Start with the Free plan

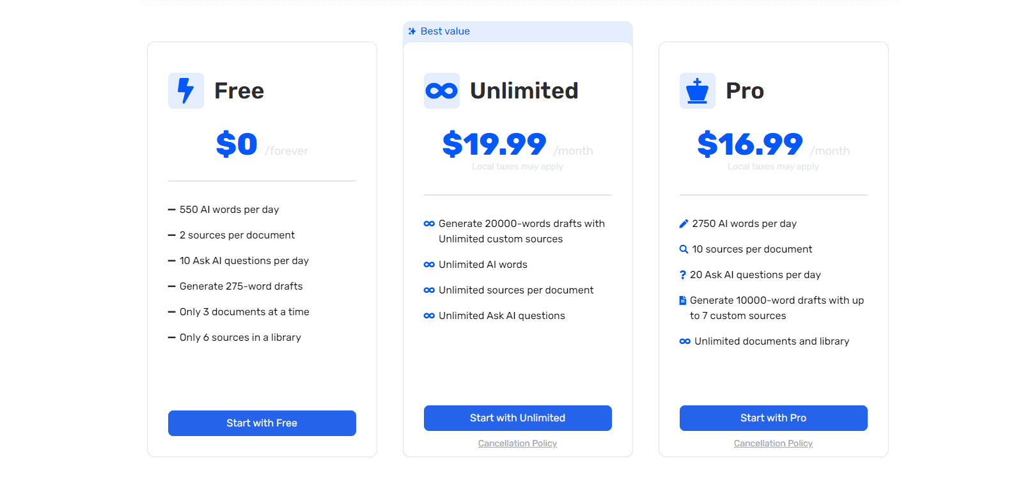(x=262, y=423)
